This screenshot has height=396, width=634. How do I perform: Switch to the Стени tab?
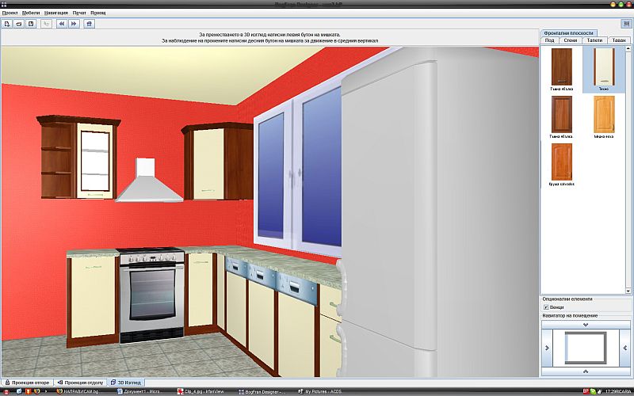570,40
